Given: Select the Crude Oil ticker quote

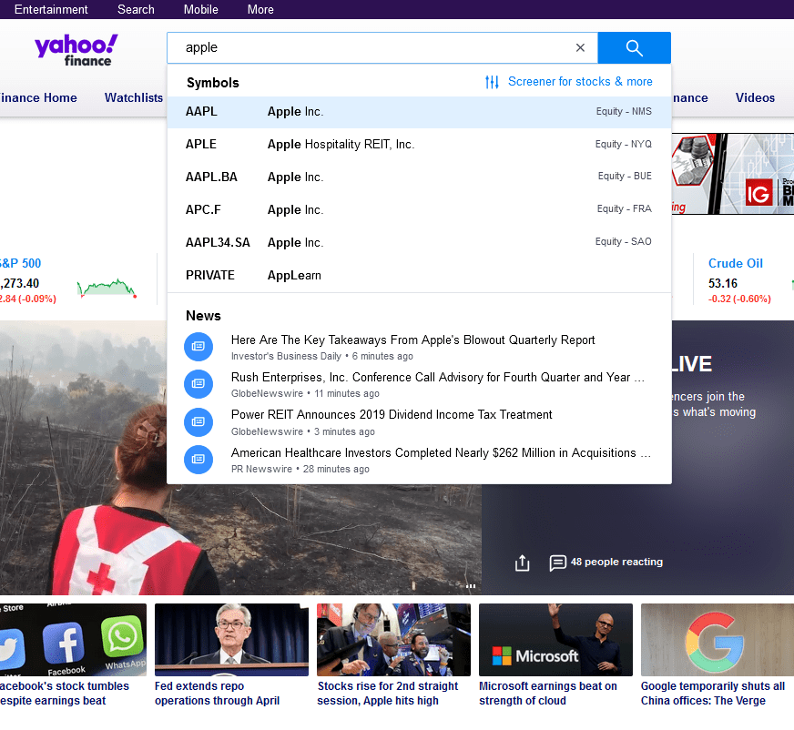Looking at the screenshot, I should (x=736, y=263).
